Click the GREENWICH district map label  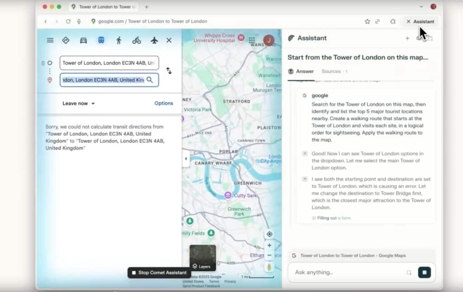[x=248, y=183]
